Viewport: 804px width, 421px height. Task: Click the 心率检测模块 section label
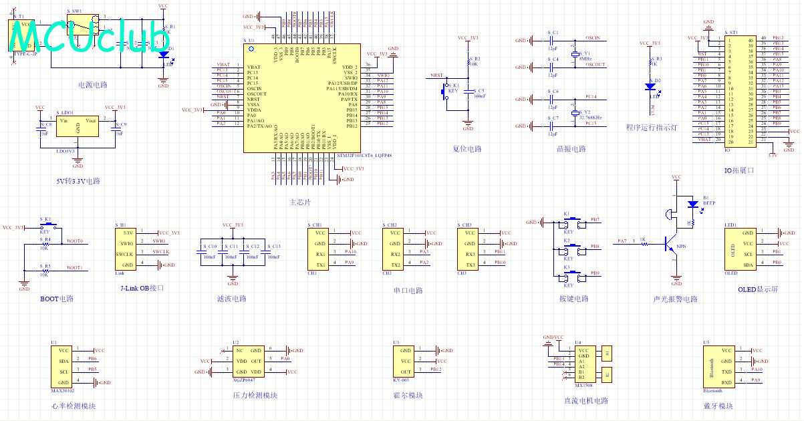coord(74,406)
